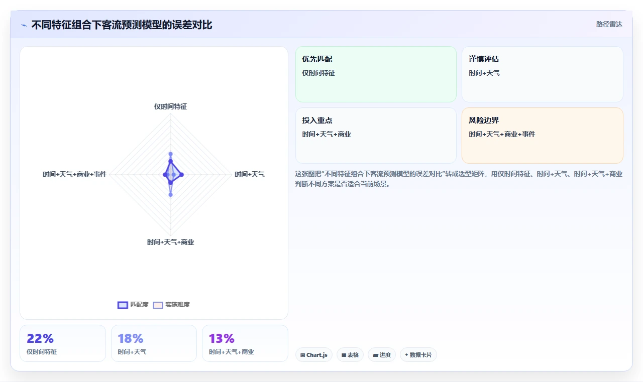Screen dimensions: 643x382
Task: Click the description paragraph starting 这张图把
Action: (459, 179)
